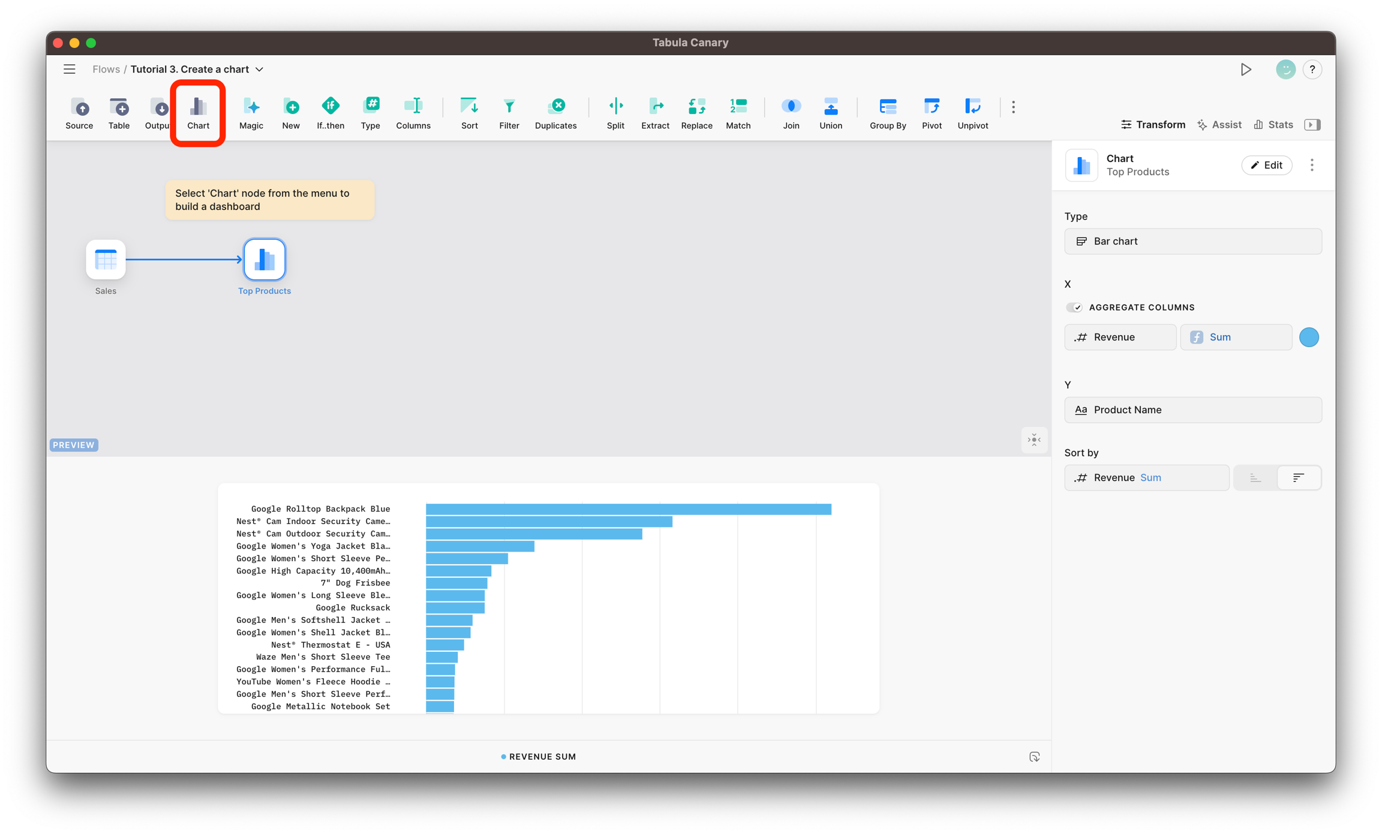The width and height of the screenshot is (1382, 834).
Task: Open the Sum aggregation dropdown
Action: (x=1236, y=337)
